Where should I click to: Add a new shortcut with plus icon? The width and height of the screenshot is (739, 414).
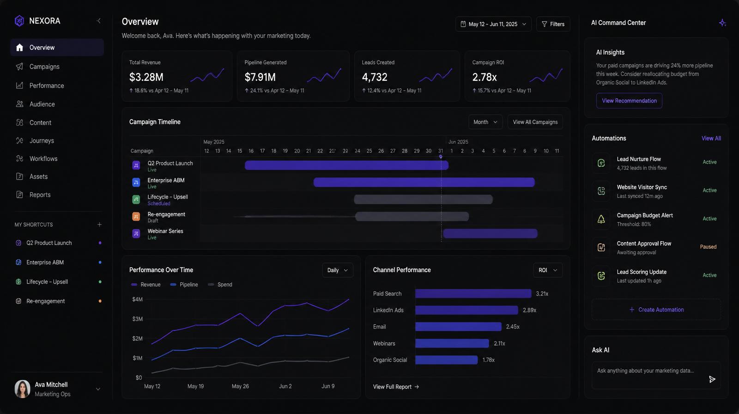click(99, 225)
